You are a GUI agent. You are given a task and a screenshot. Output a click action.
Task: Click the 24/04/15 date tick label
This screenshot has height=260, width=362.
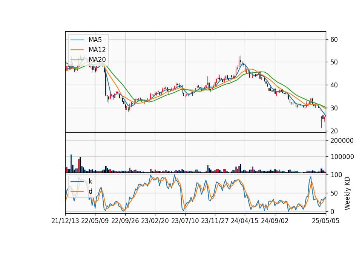point(245,221)
